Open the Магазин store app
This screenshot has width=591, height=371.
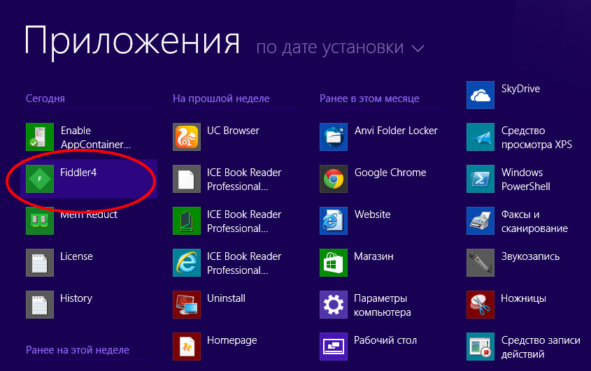[x=334, y=263]
